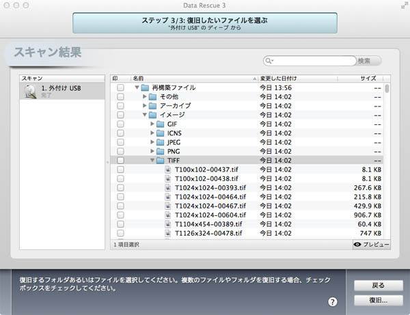Click the external USB drive icon
The height and width of the screenshot is (315, 410).
[x=30, y=92]
